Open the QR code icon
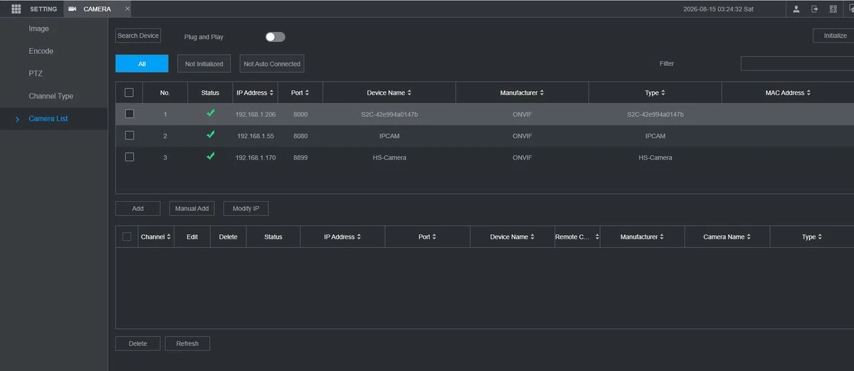This screenshot has width=854, height=371. [x=833, y=9]
